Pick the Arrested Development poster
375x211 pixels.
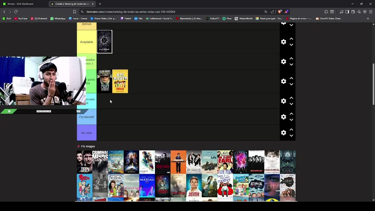(178, 162)
